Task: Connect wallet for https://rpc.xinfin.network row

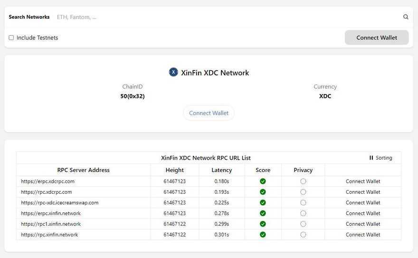Action: click(363, 235)
